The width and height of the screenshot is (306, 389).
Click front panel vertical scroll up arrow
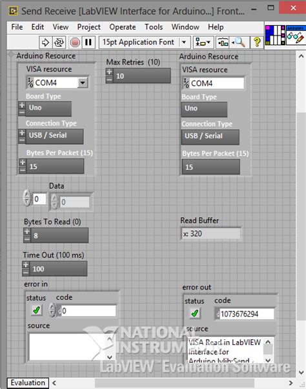click(x=301, y=56)
